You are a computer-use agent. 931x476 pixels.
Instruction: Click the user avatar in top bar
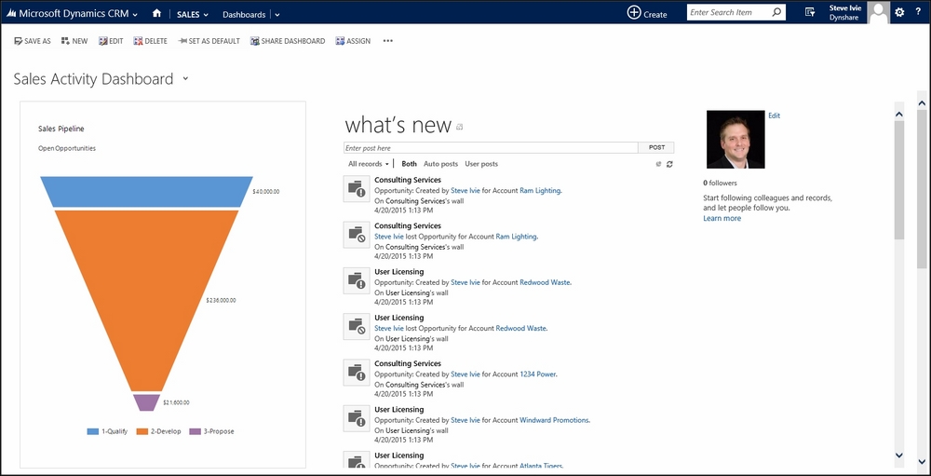[x=879, y=12]
